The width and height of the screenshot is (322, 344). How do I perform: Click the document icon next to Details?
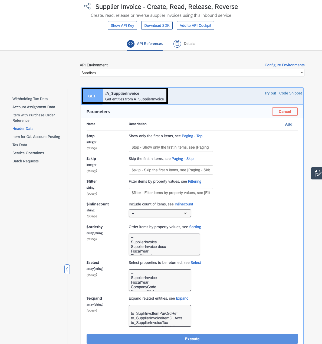[177, 44]
